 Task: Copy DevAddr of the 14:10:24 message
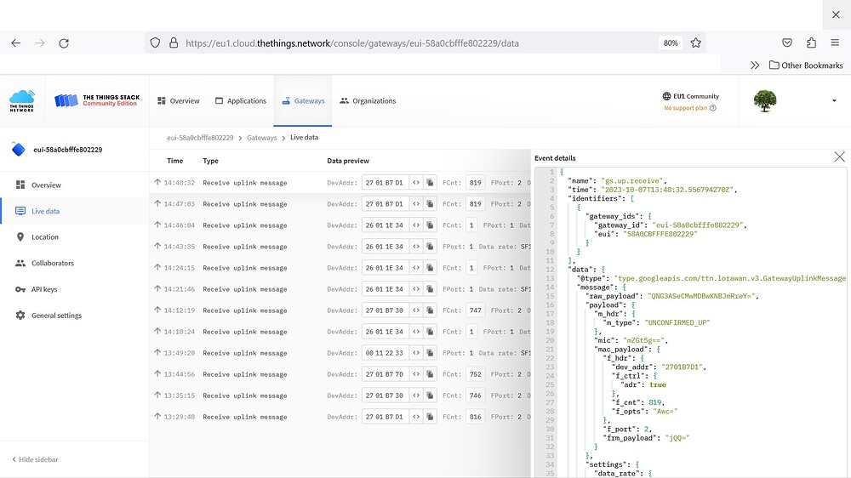(x=430, y=332)
